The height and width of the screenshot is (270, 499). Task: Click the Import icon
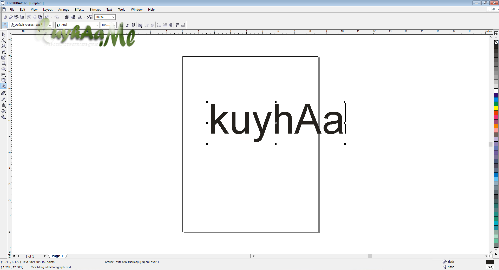pos(67,17)
